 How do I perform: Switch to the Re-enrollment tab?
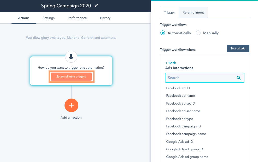pyautogui.click(x=193, y=12)
